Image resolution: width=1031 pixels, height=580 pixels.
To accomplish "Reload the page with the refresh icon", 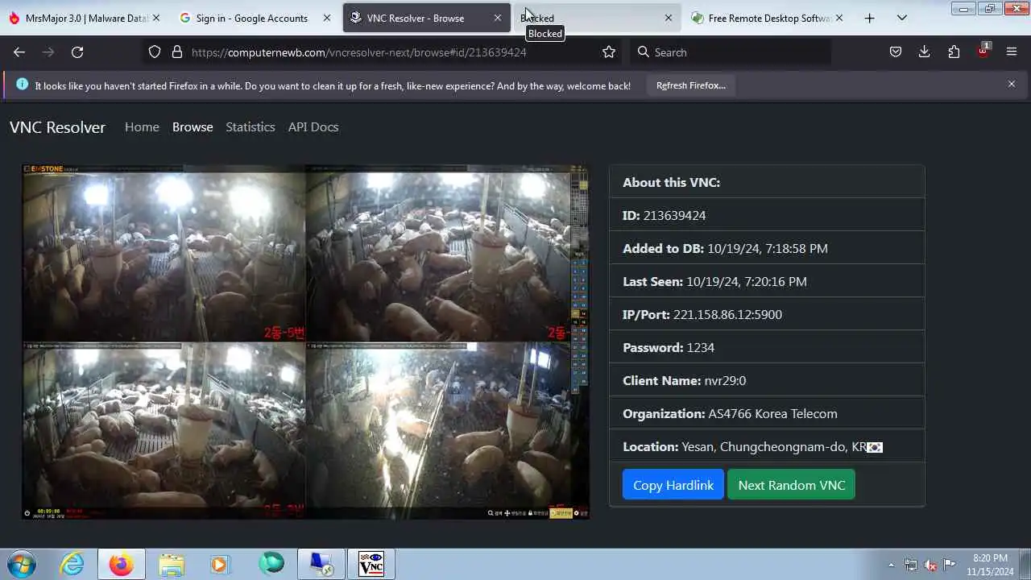I will coord(77,52).
